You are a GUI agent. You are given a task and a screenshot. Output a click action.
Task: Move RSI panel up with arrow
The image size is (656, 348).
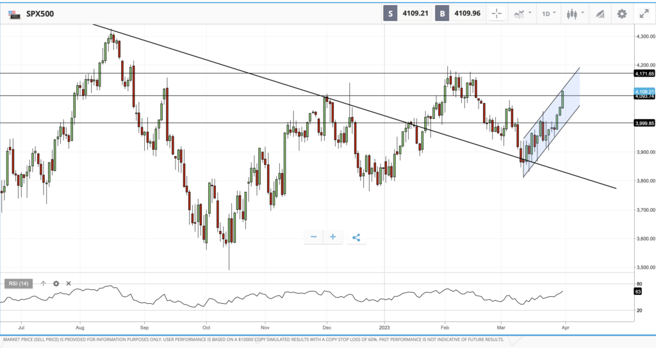tap(44, 283)
